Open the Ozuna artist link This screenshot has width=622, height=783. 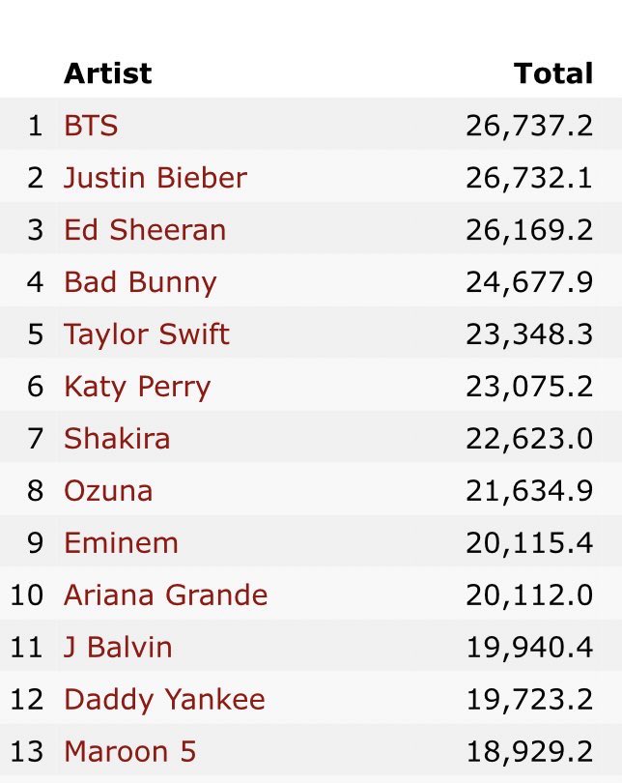[108, 491]
